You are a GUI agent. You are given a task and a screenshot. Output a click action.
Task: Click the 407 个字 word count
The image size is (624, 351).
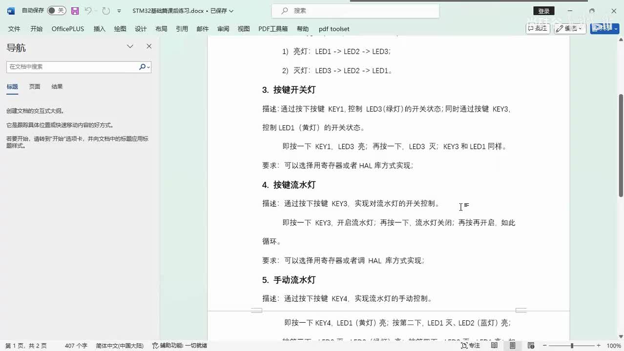coord(76,346)
